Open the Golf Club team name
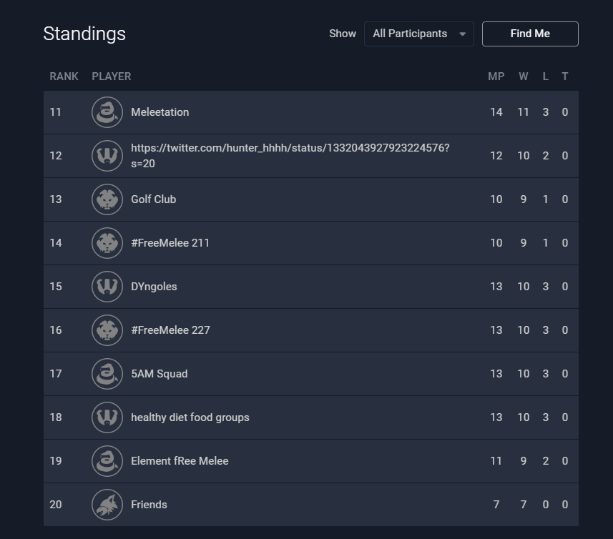Viewport: 613px width, 539px height. click(153, 199)
